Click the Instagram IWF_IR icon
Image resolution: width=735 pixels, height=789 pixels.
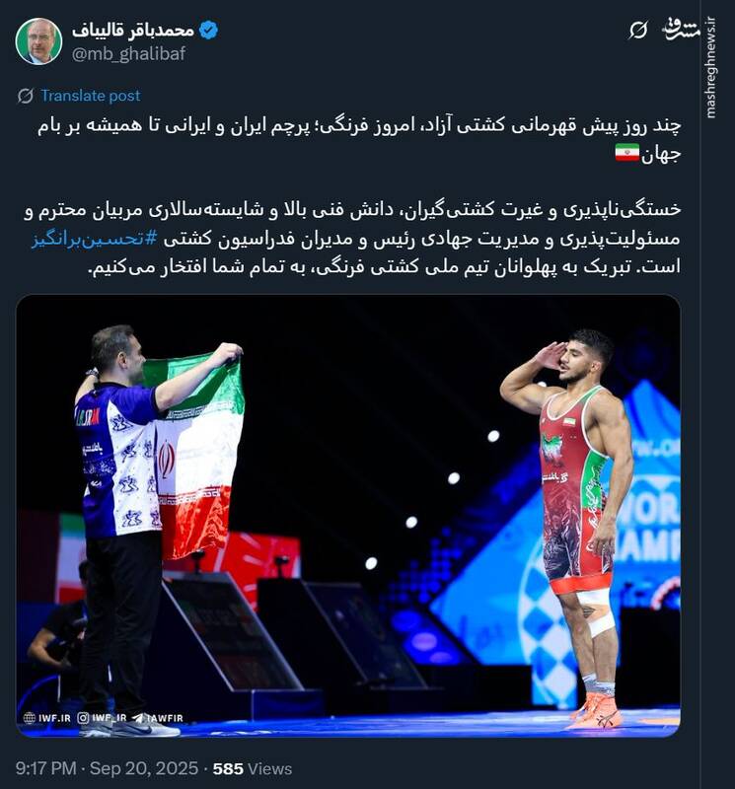tap(83, 718)
